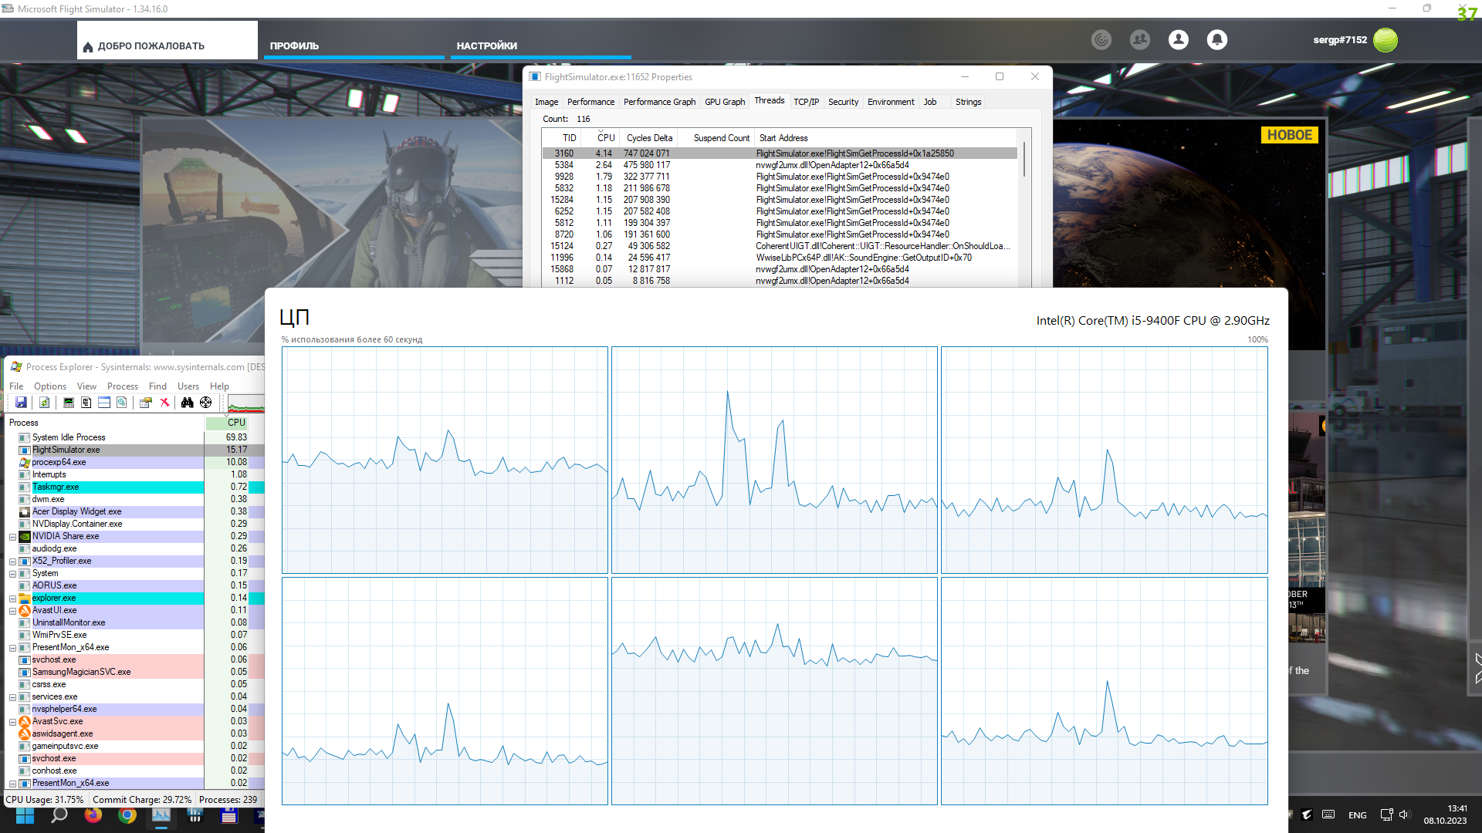Collapse the explorer.exe tree node
1482x833 pixels.
pos(12,599)
